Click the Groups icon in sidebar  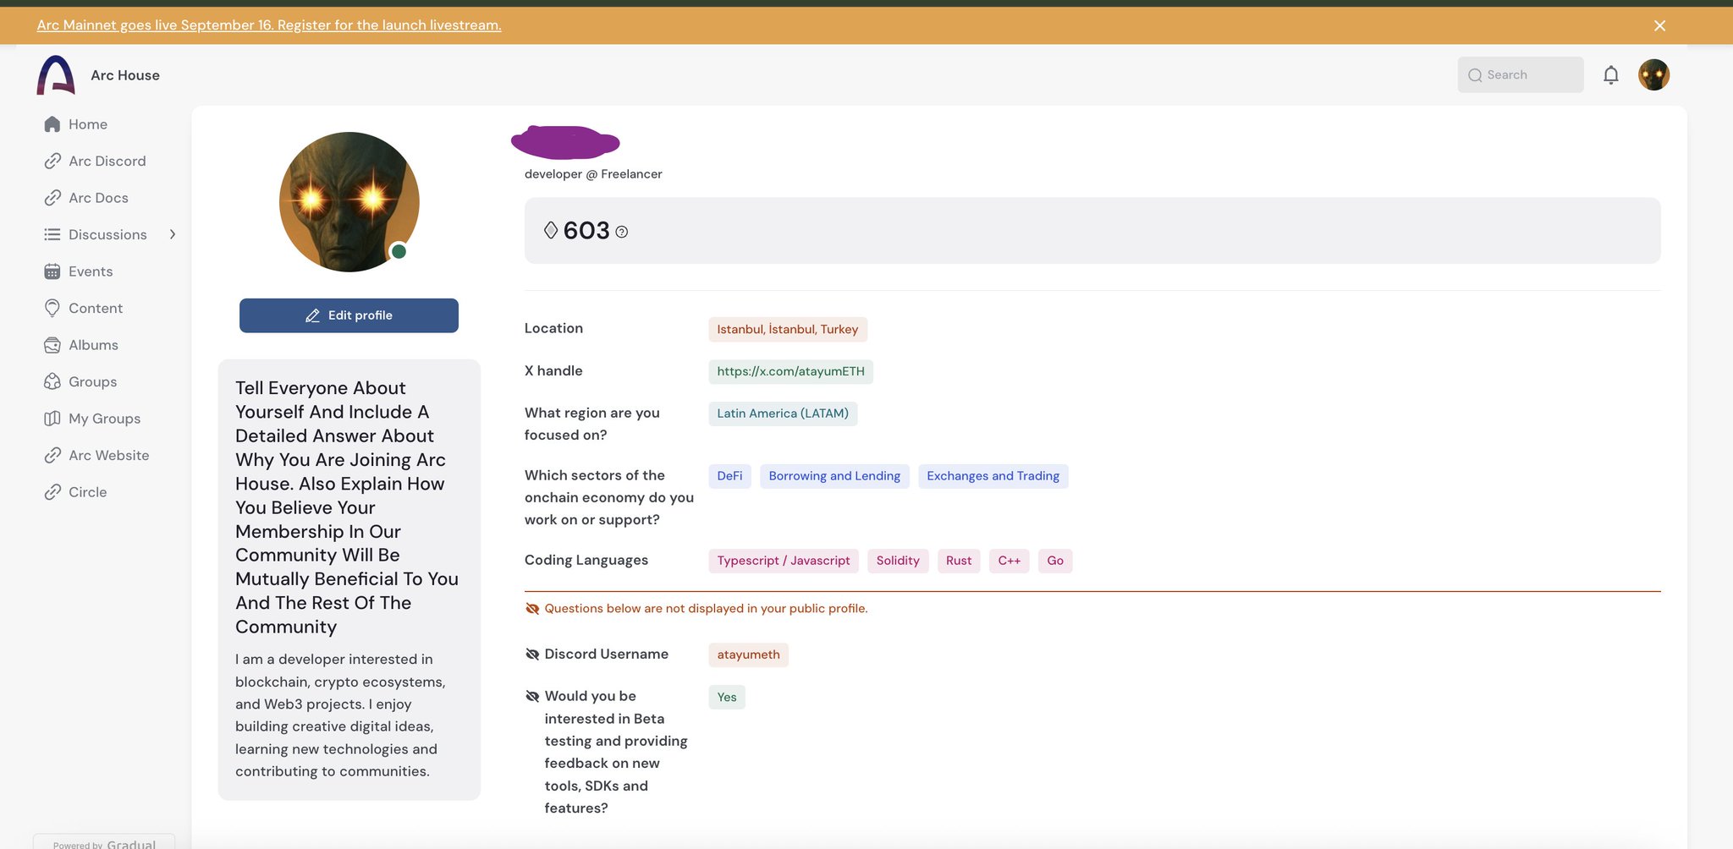coord(52,381)
